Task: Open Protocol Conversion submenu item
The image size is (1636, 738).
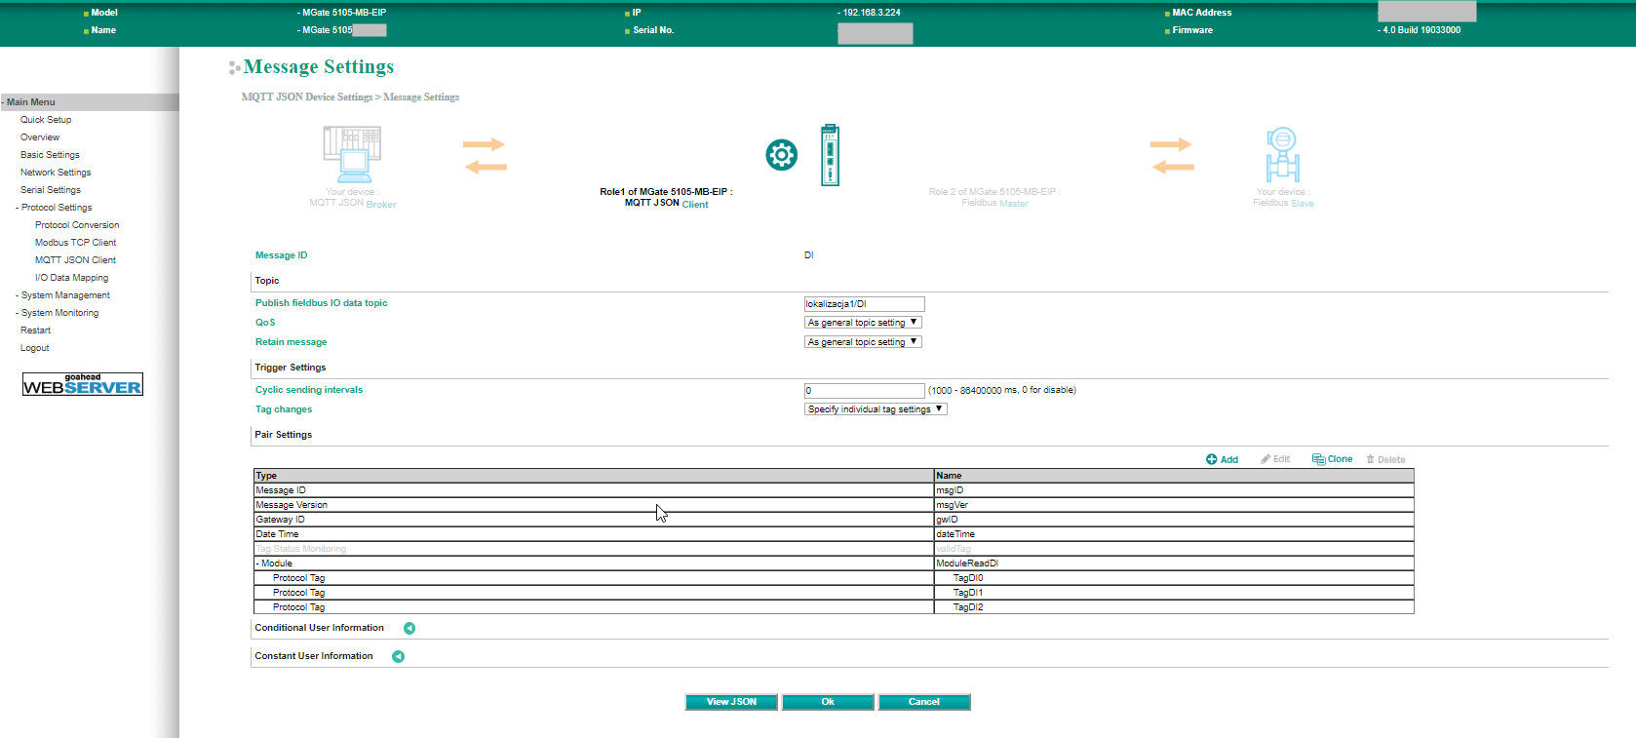Action: point(77,225)
